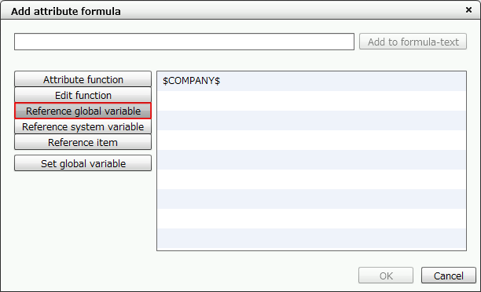Screen dimensions: 481x292
Task: Select the empty sixth row in variable list
Action: click(x=312, y=179)
